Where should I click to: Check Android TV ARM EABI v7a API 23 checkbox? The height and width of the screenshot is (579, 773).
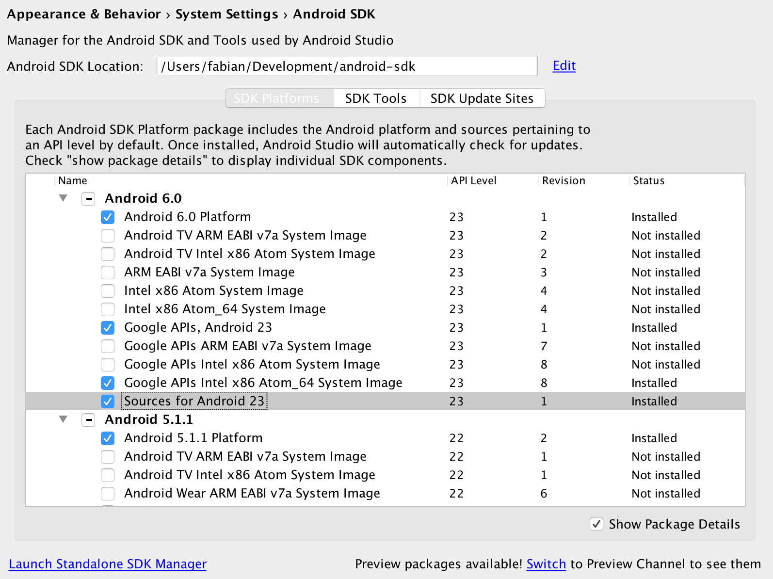(x=108, y=236)
